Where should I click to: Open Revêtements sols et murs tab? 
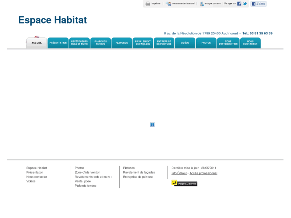tap(79, 43)
